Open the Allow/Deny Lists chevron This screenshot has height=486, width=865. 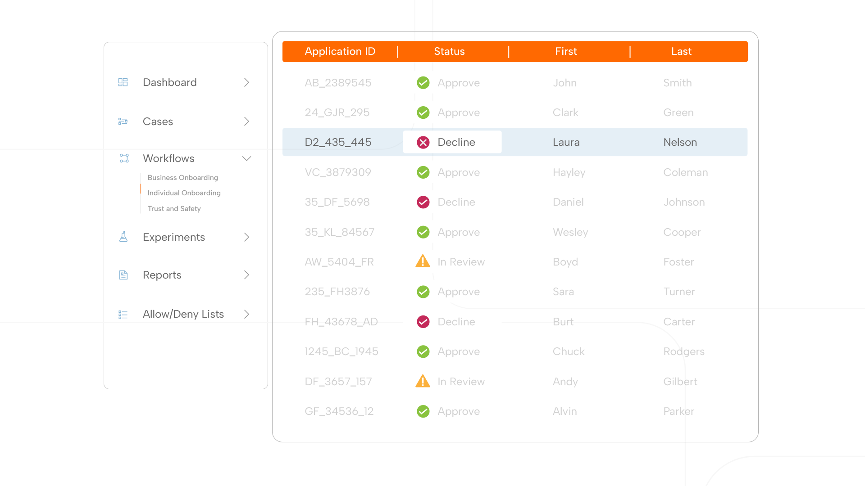click(x=246, y=314)
